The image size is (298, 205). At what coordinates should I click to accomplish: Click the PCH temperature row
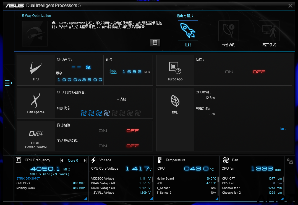186,183
